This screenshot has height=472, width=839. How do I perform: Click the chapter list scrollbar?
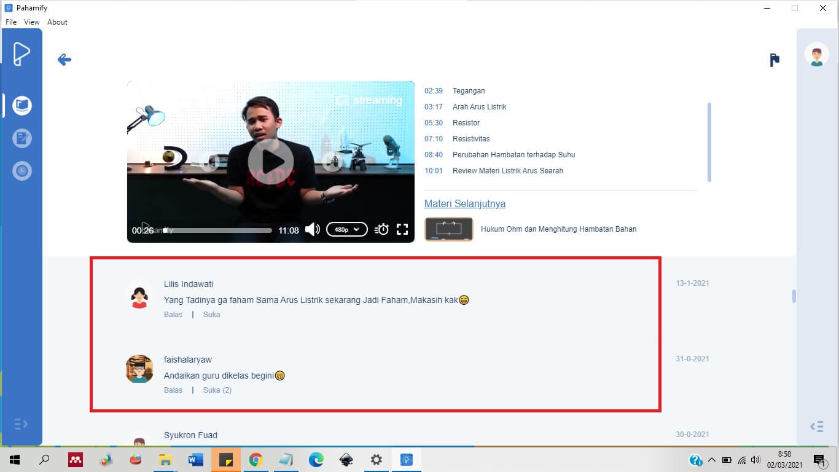tap(709, 142)
